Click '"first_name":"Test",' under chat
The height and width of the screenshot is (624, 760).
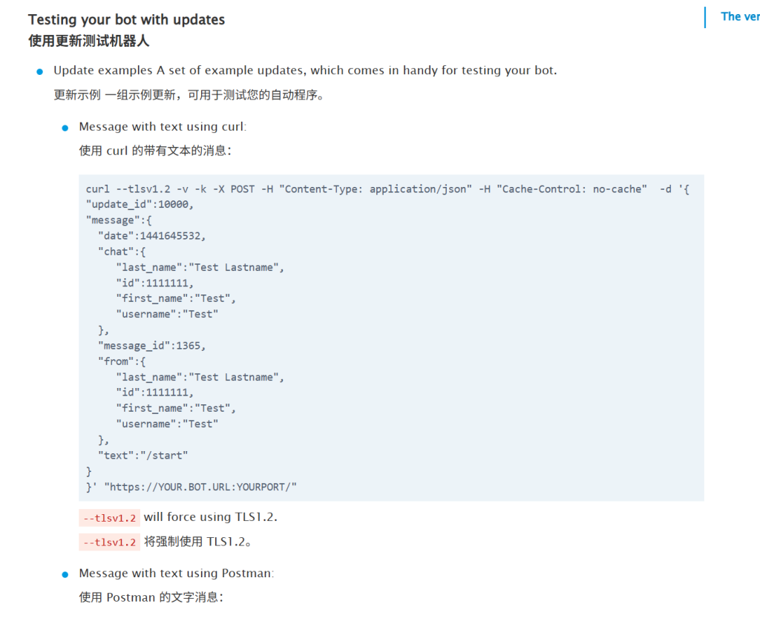click(x=176, y=298)
